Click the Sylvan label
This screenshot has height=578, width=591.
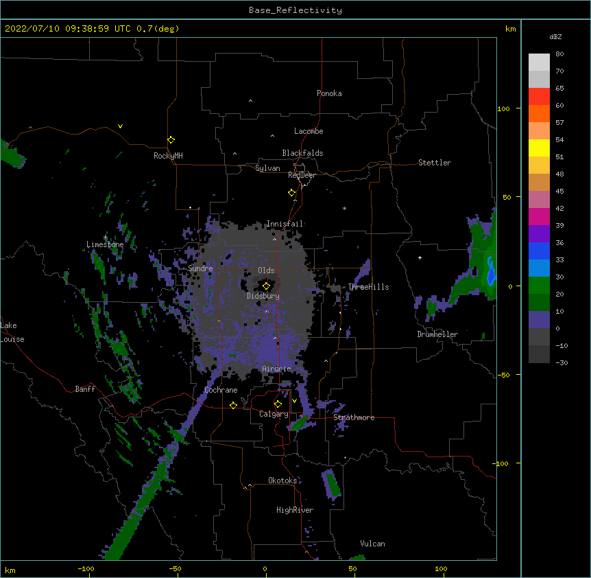(x=267, y=168)
